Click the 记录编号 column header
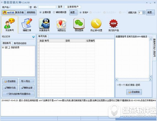Screen dimensions: 157x121 91,41
